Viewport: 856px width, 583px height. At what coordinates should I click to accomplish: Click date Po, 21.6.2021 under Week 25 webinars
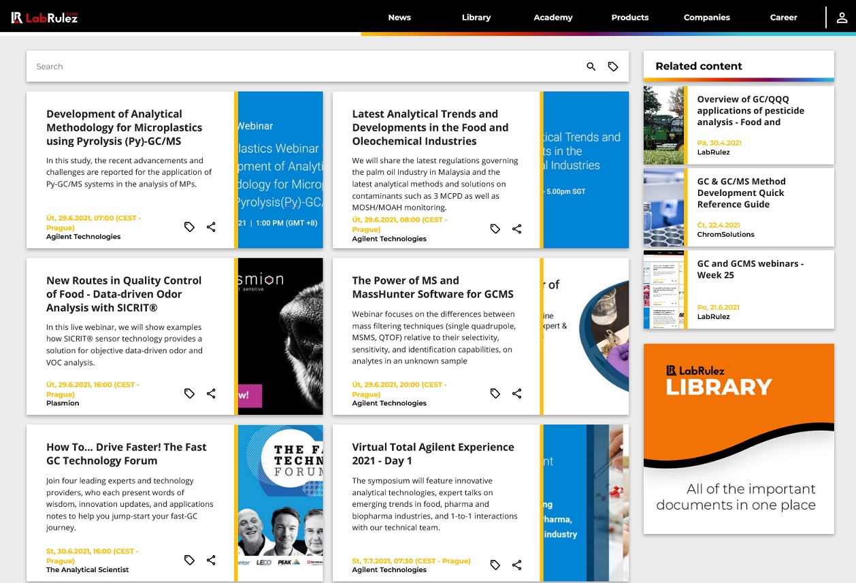click(x=718, y=307)
